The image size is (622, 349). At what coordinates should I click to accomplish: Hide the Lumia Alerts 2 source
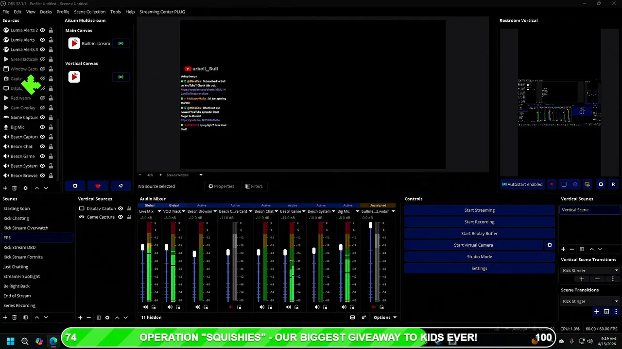coord(42,30)
